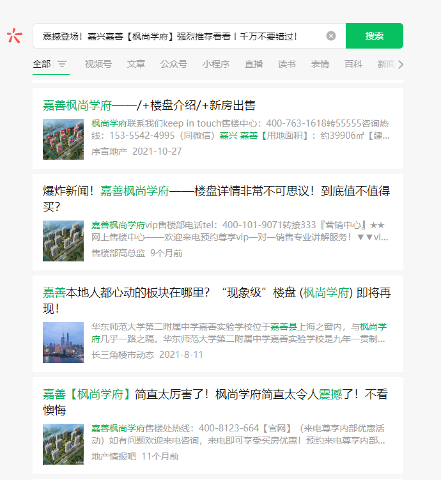Switch to the 读书 tab
Viewport: 441px width, 480px height.
pos(287,64)
